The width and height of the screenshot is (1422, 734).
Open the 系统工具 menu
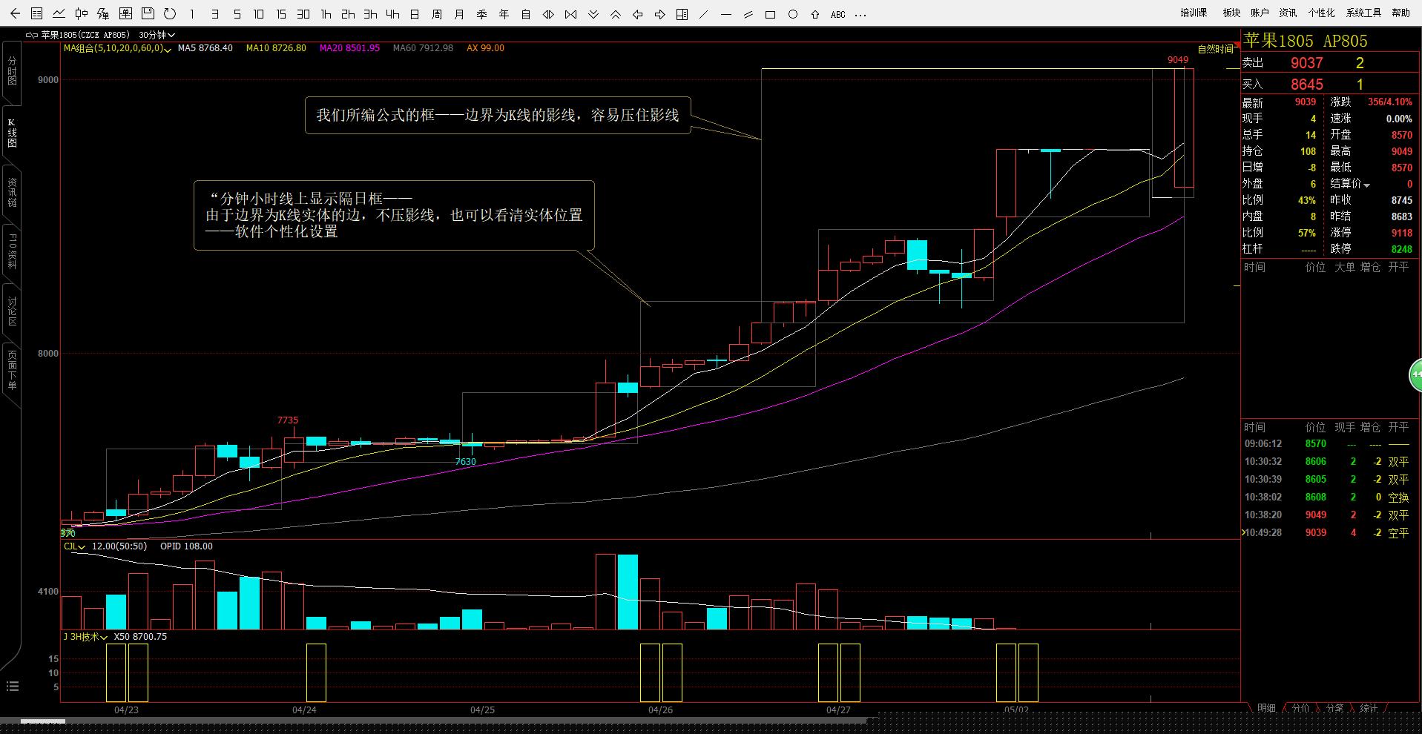(x=1363, y=13)
